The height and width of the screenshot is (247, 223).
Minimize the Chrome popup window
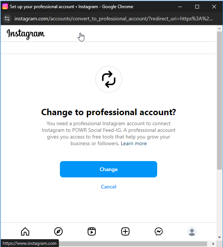pyautogui.click(x=180, y=7)
